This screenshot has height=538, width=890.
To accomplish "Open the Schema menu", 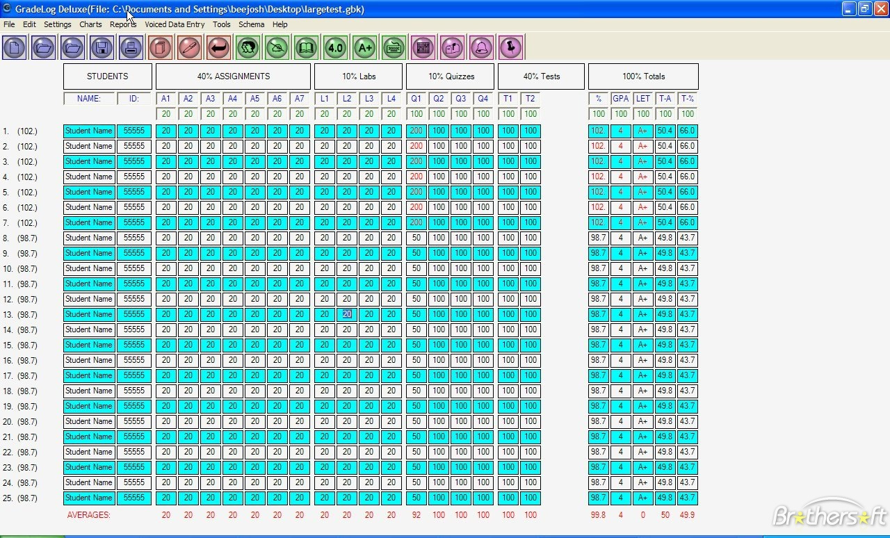I will 251,24.
